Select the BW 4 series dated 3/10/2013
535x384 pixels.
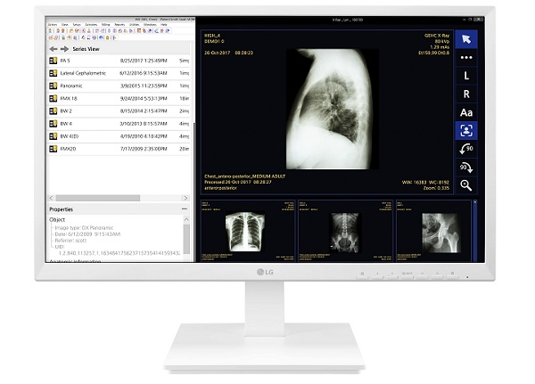point(119,124)
